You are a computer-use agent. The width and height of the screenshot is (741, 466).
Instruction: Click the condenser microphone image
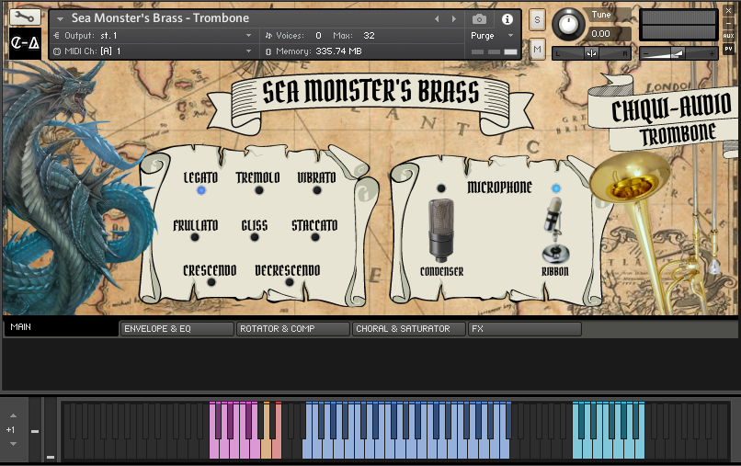(441, 230)
